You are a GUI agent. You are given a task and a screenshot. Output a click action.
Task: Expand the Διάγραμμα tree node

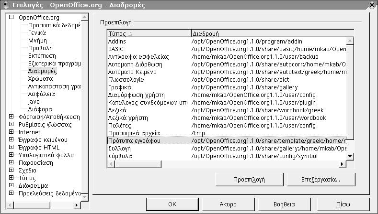(11, 185)
